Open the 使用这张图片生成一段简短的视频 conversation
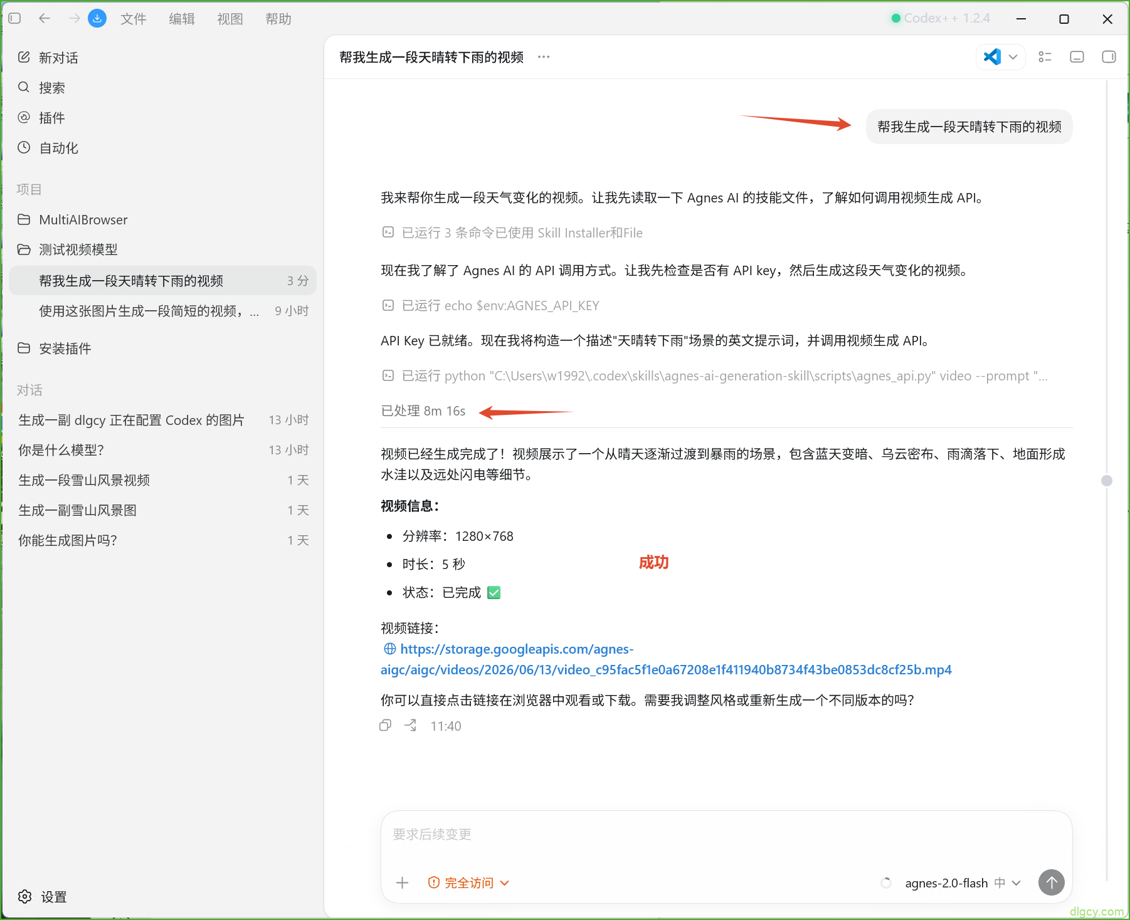Screen dimensions: 1130x920 163,311
